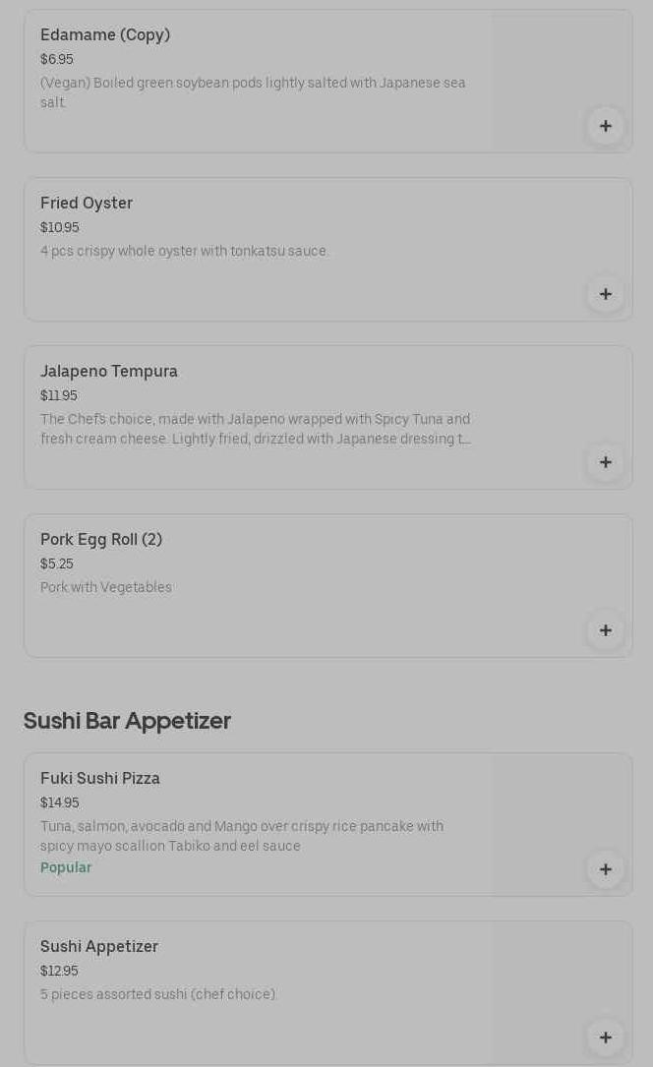View the Fuki Sushi Pizza item
The width and height of the screenshot is (653, 1067).
pos(100,779)
